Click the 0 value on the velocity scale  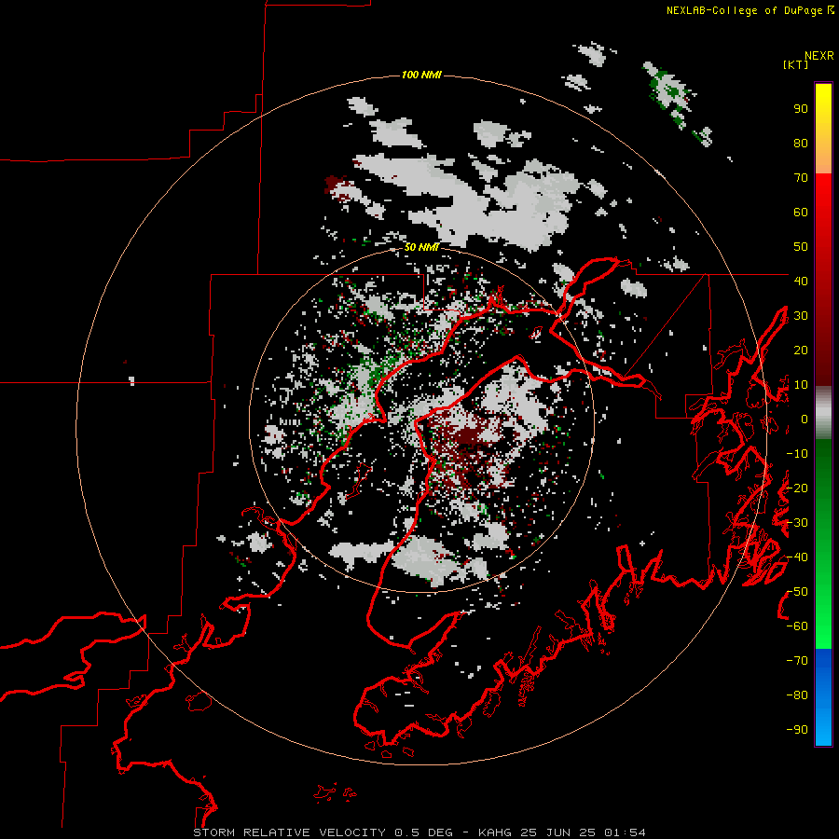point(805,419)
